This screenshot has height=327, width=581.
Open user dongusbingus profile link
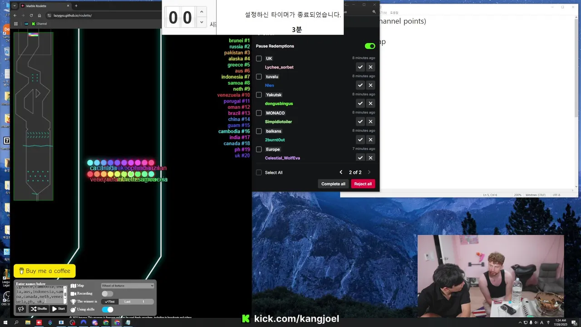pyautogui.click(x=279, y=104)
